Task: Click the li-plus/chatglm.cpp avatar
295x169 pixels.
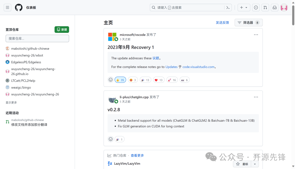Action: tap(112, 99)
